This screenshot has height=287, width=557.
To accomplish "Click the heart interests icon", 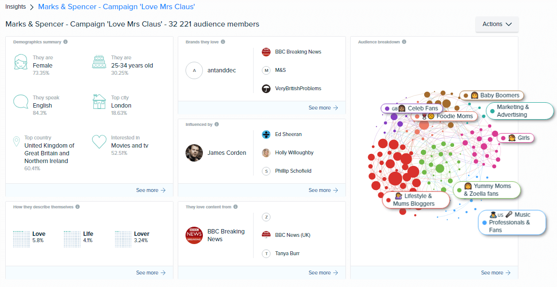I will point(99,141).
